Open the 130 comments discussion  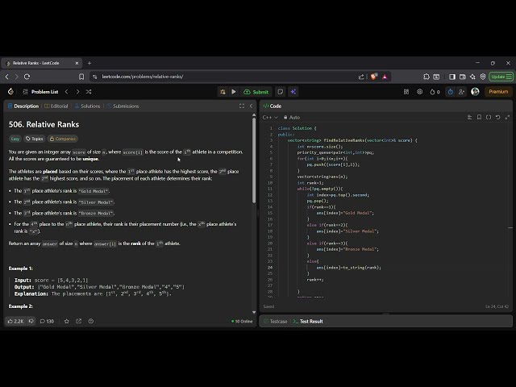coord(47,321)
